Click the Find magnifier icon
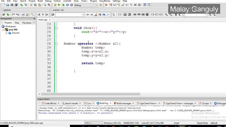The image size is (226, 127). (45, 5)
